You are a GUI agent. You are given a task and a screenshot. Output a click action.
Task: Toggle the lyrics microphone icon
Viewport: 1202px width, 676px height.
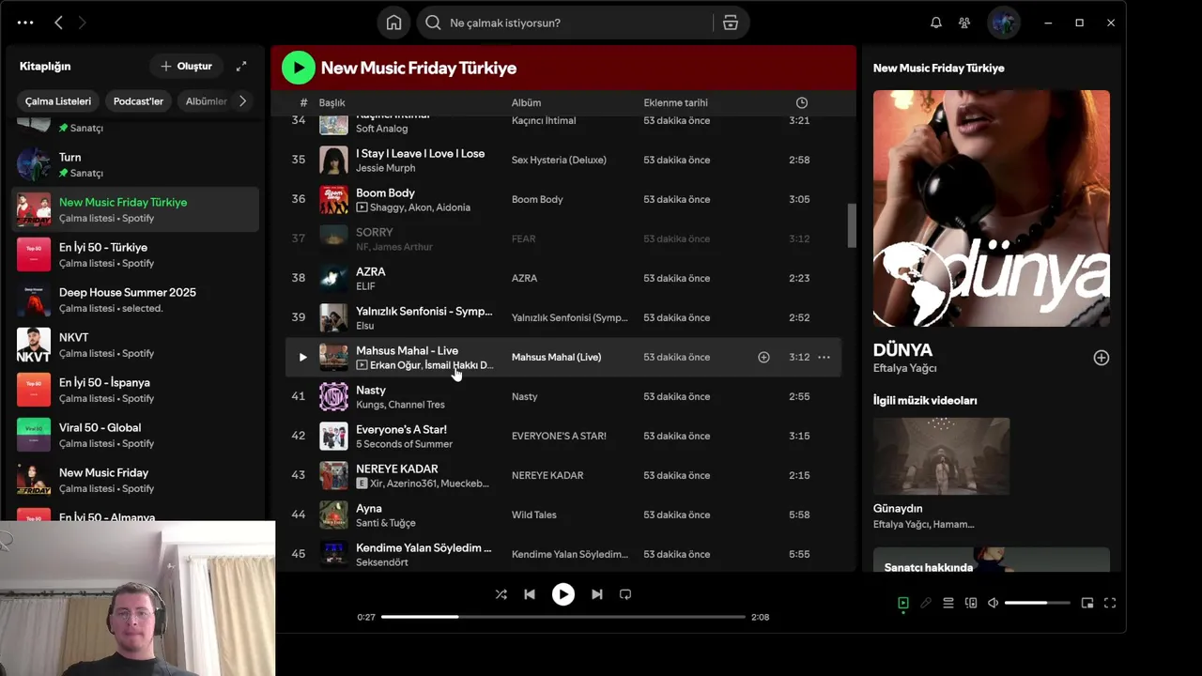[x=926, y=603]
